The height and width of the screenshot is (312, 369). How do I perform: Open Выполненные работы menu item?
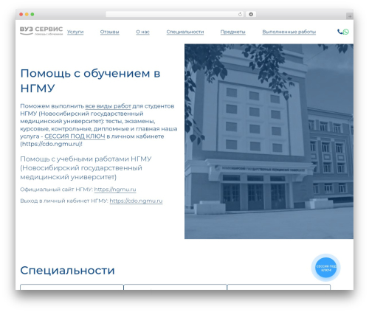pyautogui.click(x=289, y=32)
